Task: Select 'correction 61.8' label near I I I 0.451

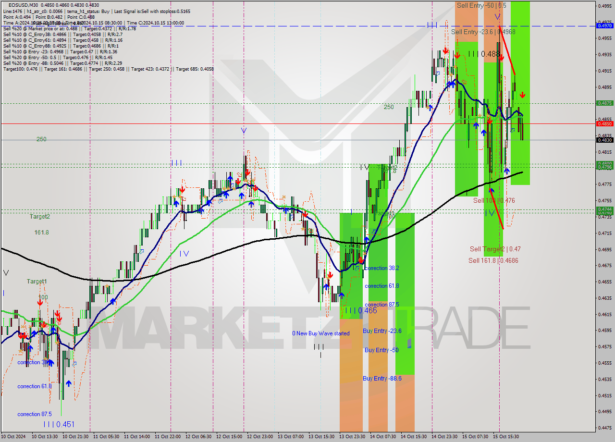Action: pos(35,386)
